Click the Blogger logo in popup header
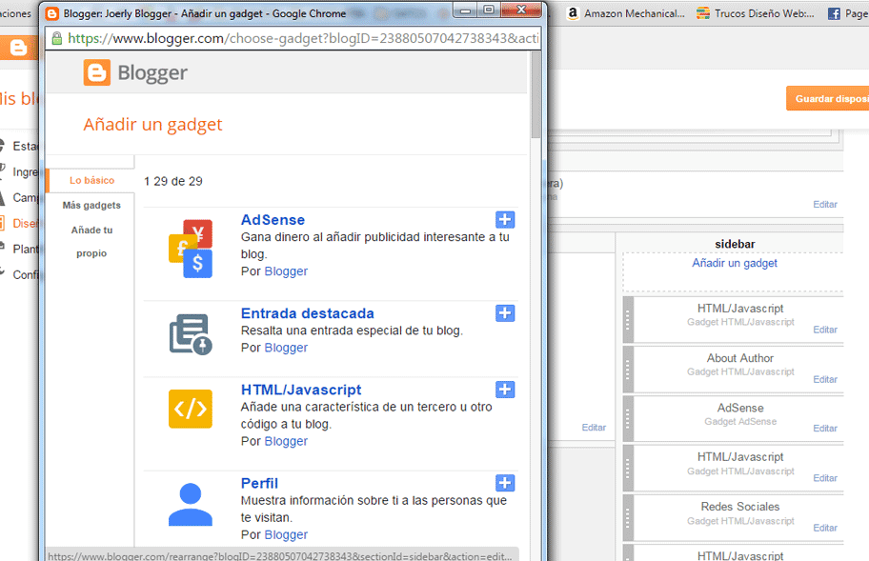 pyautogui.click(x=135, y=72)
